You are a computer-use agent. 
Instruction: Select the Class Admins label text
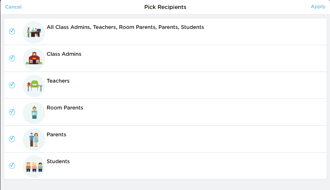click(x=64, y=54)
